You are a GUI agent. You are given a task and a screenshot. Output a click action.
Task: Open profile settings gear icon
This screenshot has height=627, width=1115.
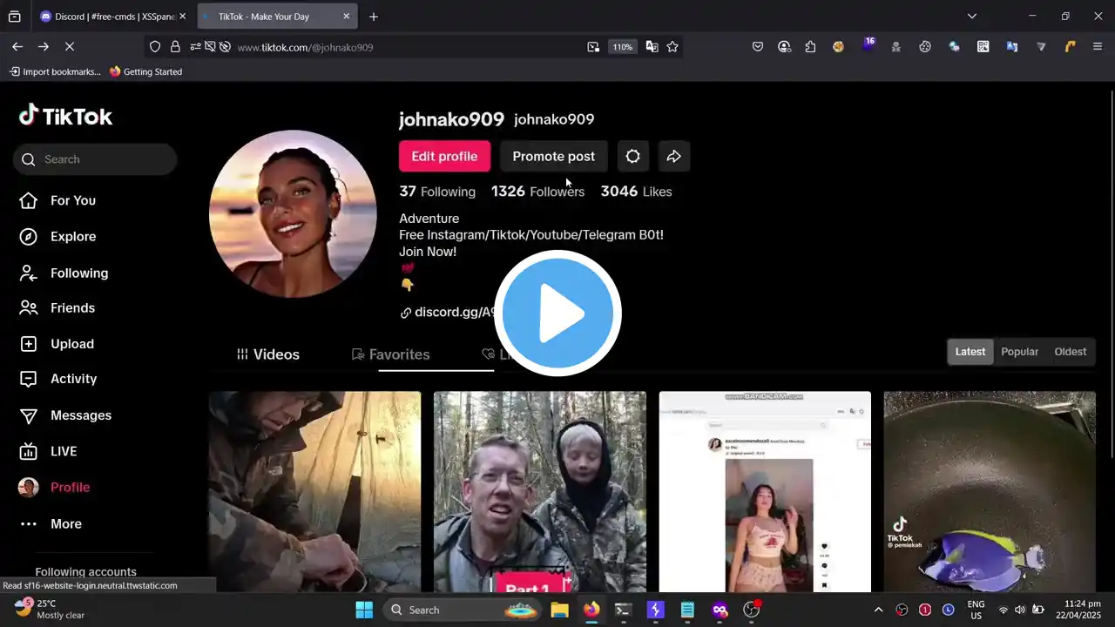pos(633,157)
